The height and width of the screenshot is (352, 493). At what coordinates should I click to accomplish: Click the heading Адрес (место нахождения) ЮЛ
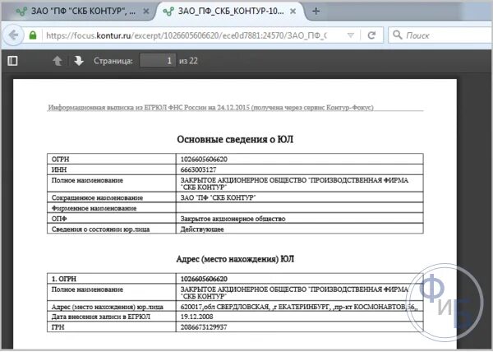235,259
